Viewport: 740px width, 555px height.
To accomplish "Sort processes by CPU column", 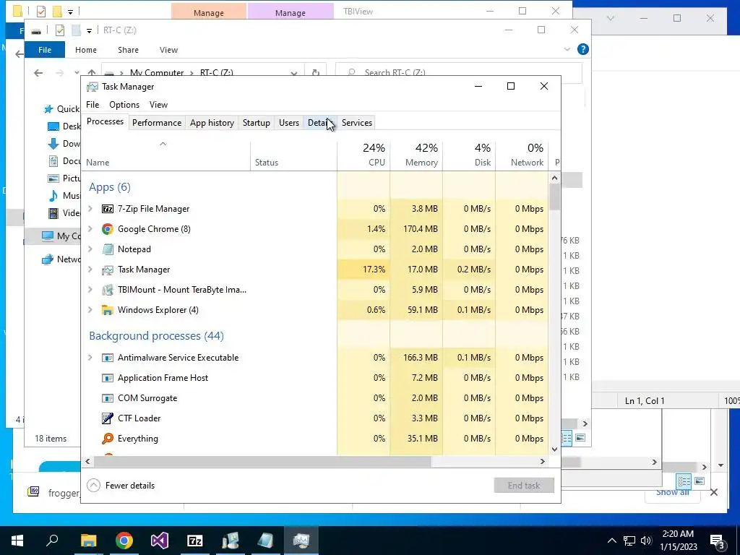I will (364, 155).
